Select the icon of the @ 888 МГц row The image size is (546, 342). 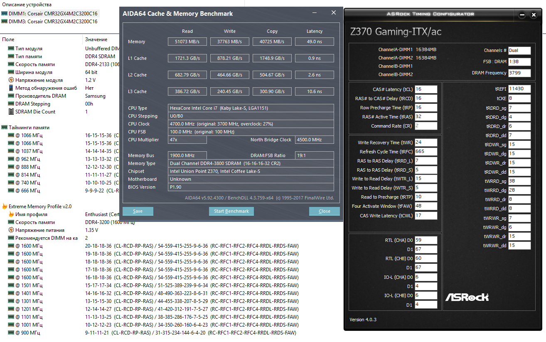click(11, 167)
